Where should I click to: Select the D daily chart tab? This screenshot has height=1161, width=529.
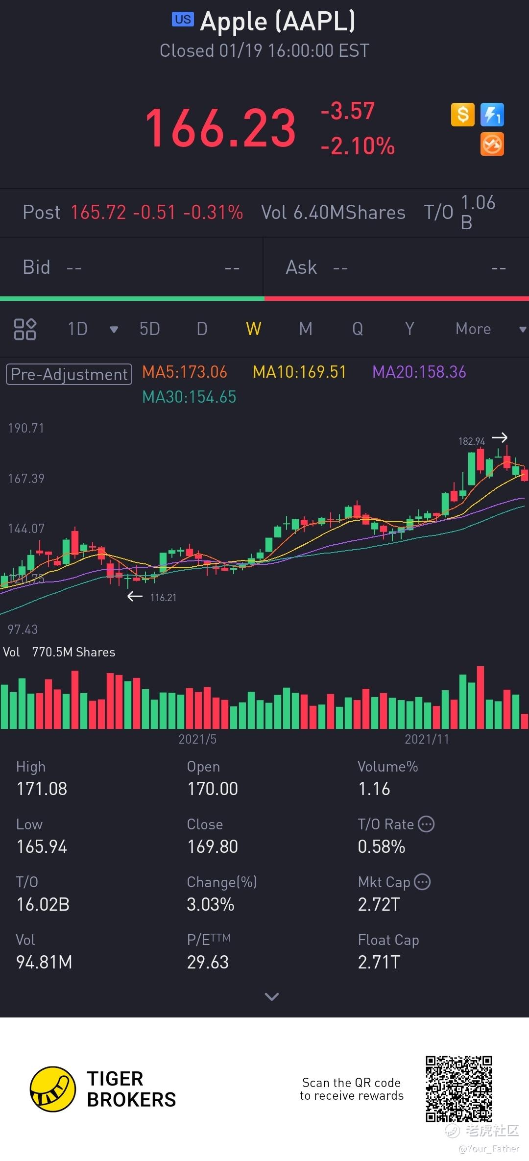(x=202, y=329)
